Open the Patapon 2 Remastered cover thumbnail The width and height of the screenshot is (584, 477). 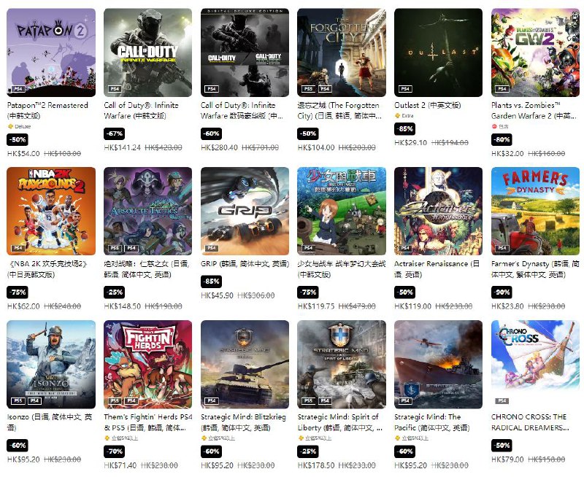[x=51, y=53]
